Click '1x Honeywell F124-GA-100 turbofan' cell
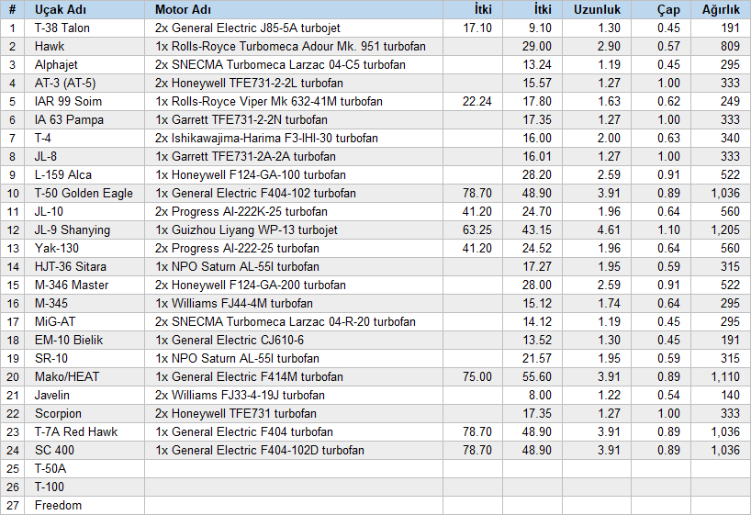 (294, 174)
